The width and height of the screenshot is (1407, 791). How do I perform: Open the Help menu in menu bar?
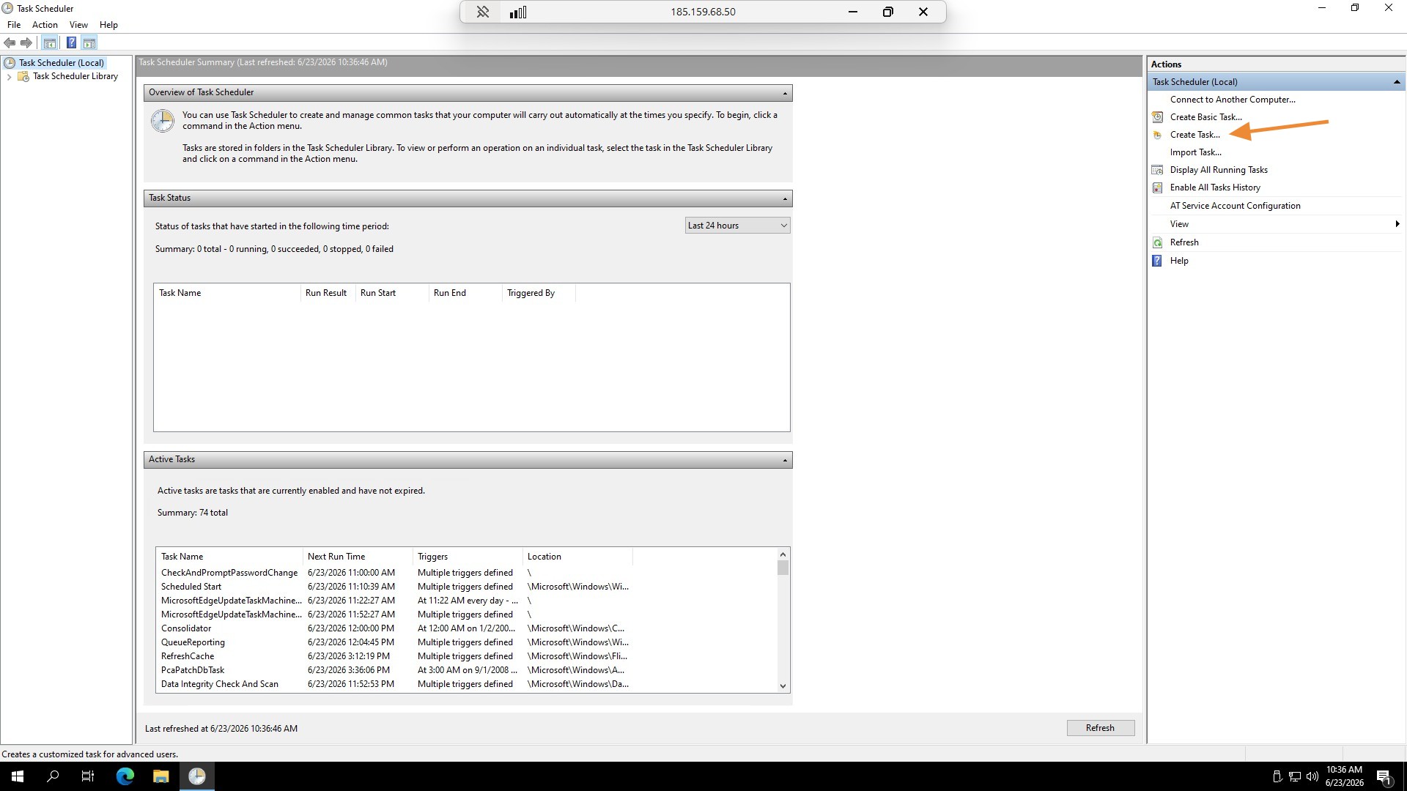(x=108, y=25)
